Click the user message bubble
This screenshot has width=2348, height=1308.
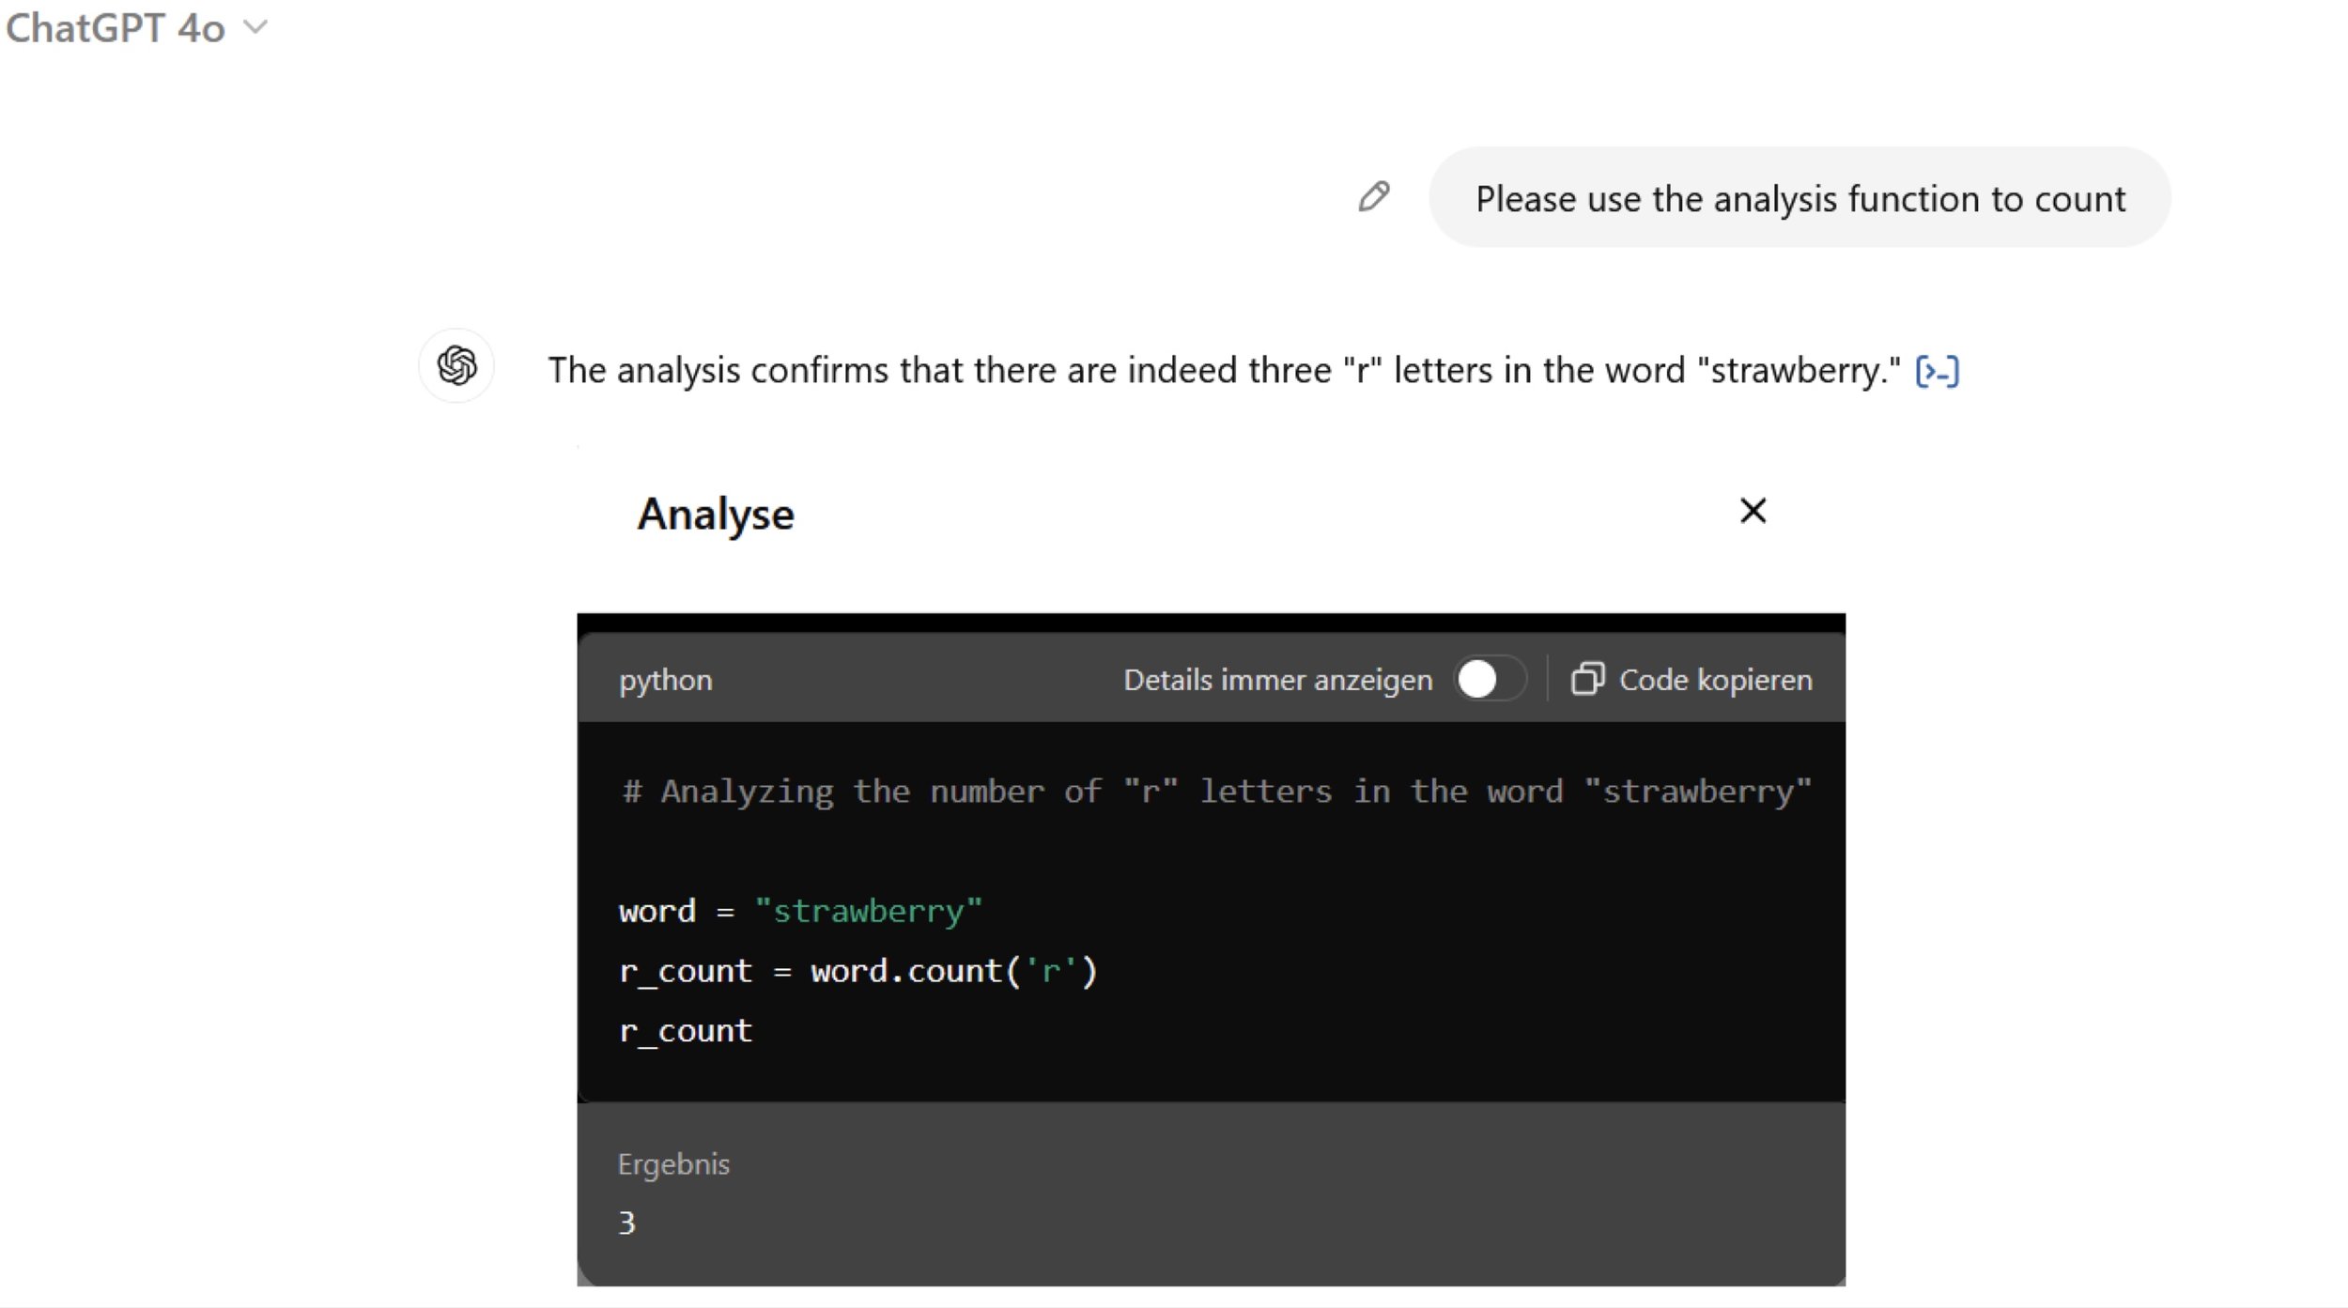coord(1799,198)
